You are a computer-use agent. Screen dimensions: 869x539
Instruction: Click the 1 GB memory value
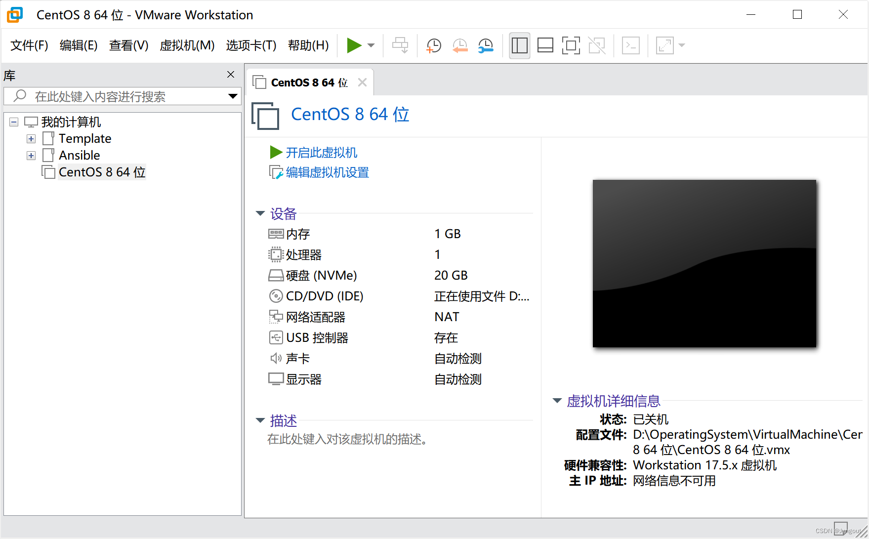coord(448,234)
